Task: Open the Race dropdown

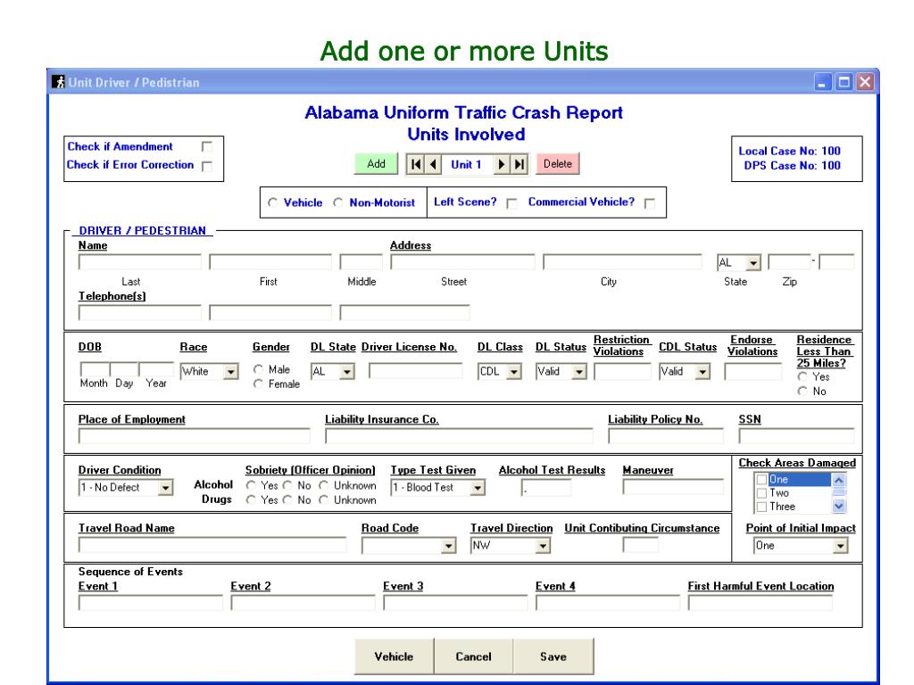Action: tap(231, 372)
